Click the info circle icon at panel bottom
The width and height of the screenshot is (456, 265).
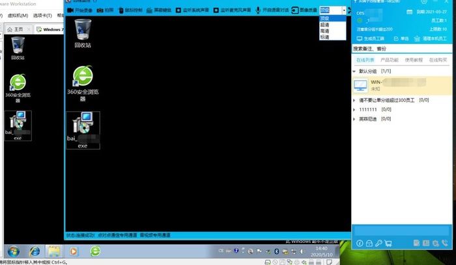click(x=360, y=244)
